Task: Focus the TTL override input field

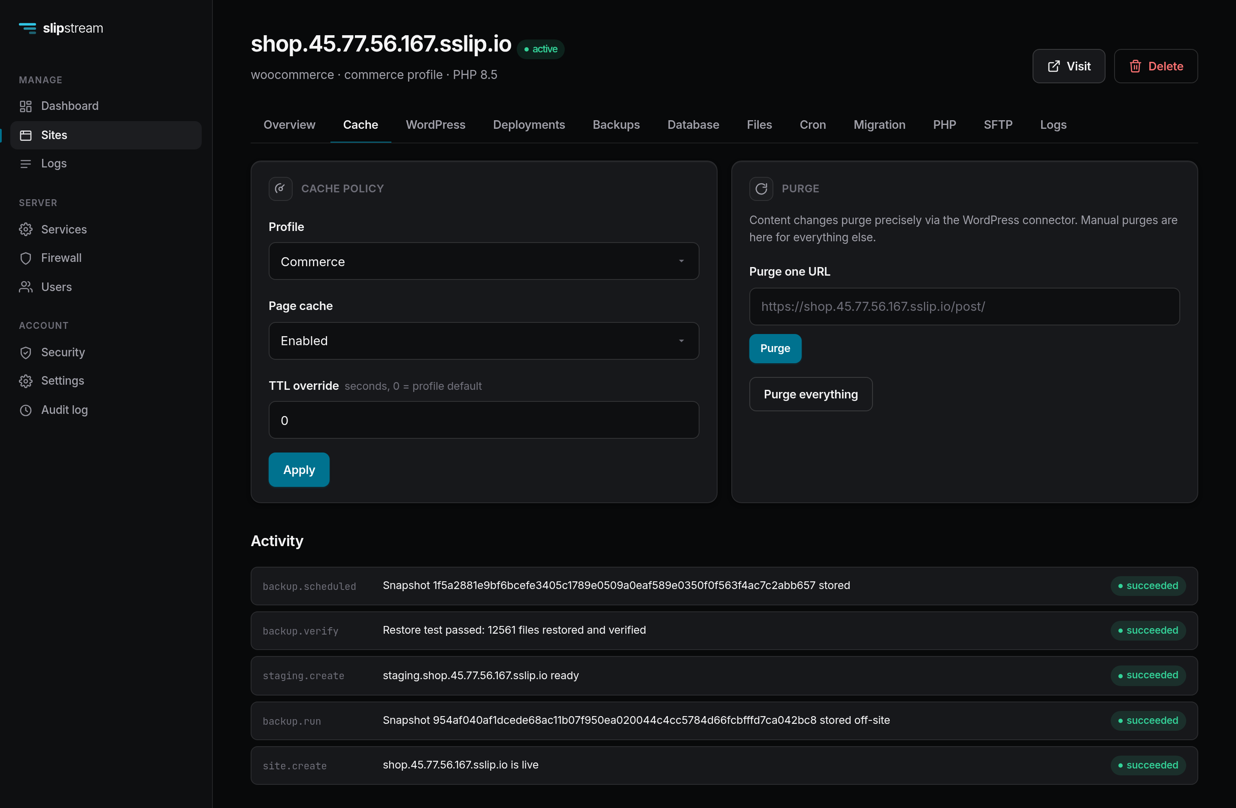Action: (484, 420)
